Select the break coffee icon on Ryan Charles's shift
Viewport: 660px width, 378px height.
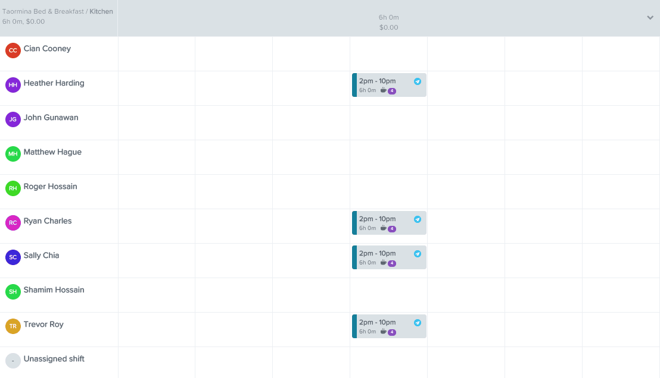pyautogui.click(x=382, y=228)
